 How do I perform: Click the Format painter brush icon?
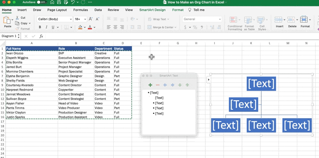point(18,29)
